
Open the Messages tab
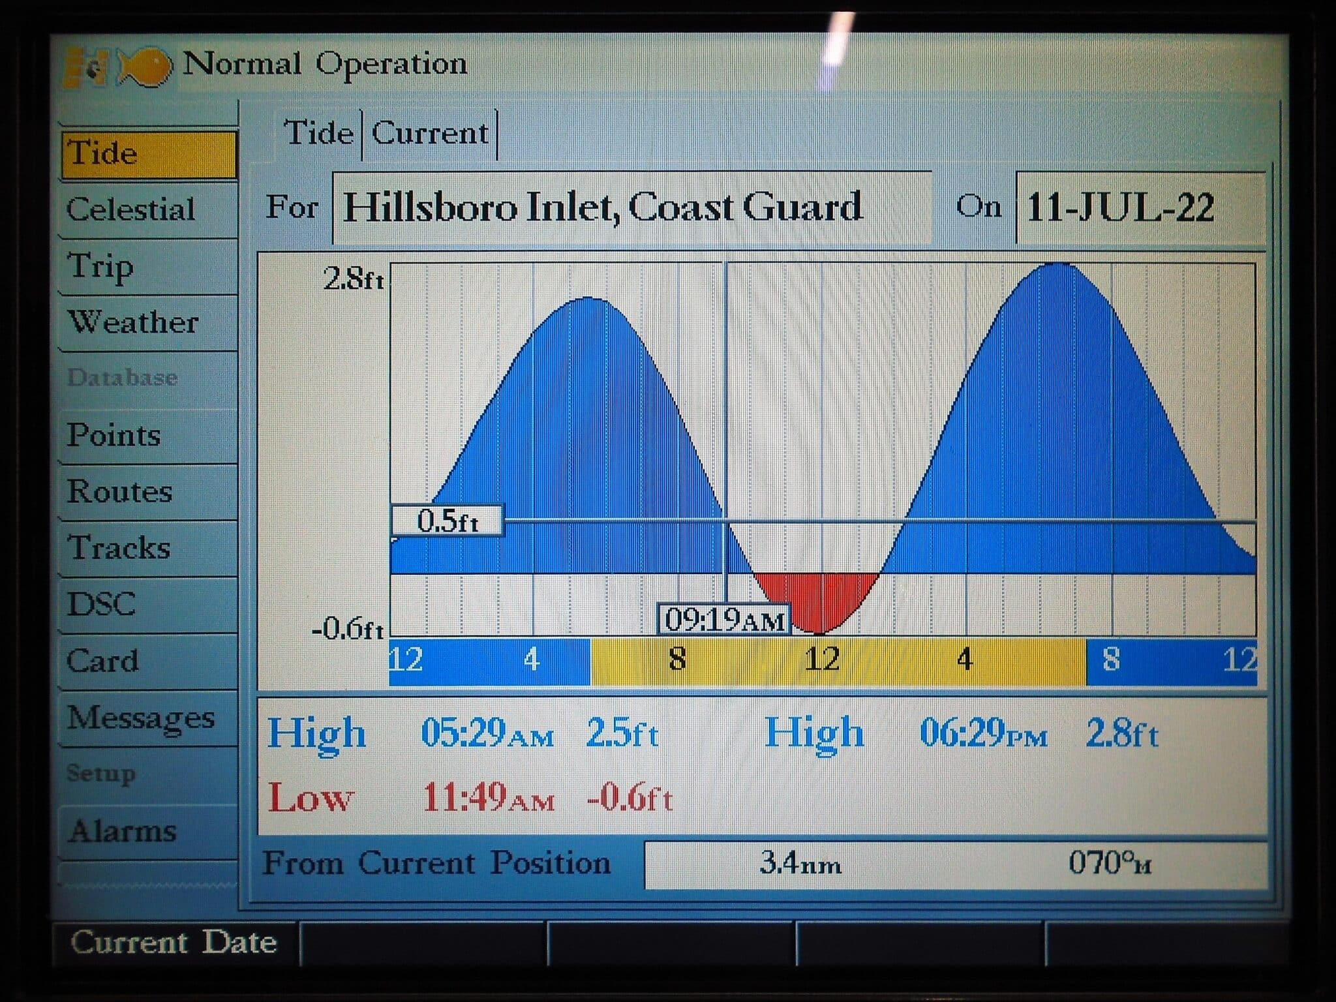click(x=140, y=718)
